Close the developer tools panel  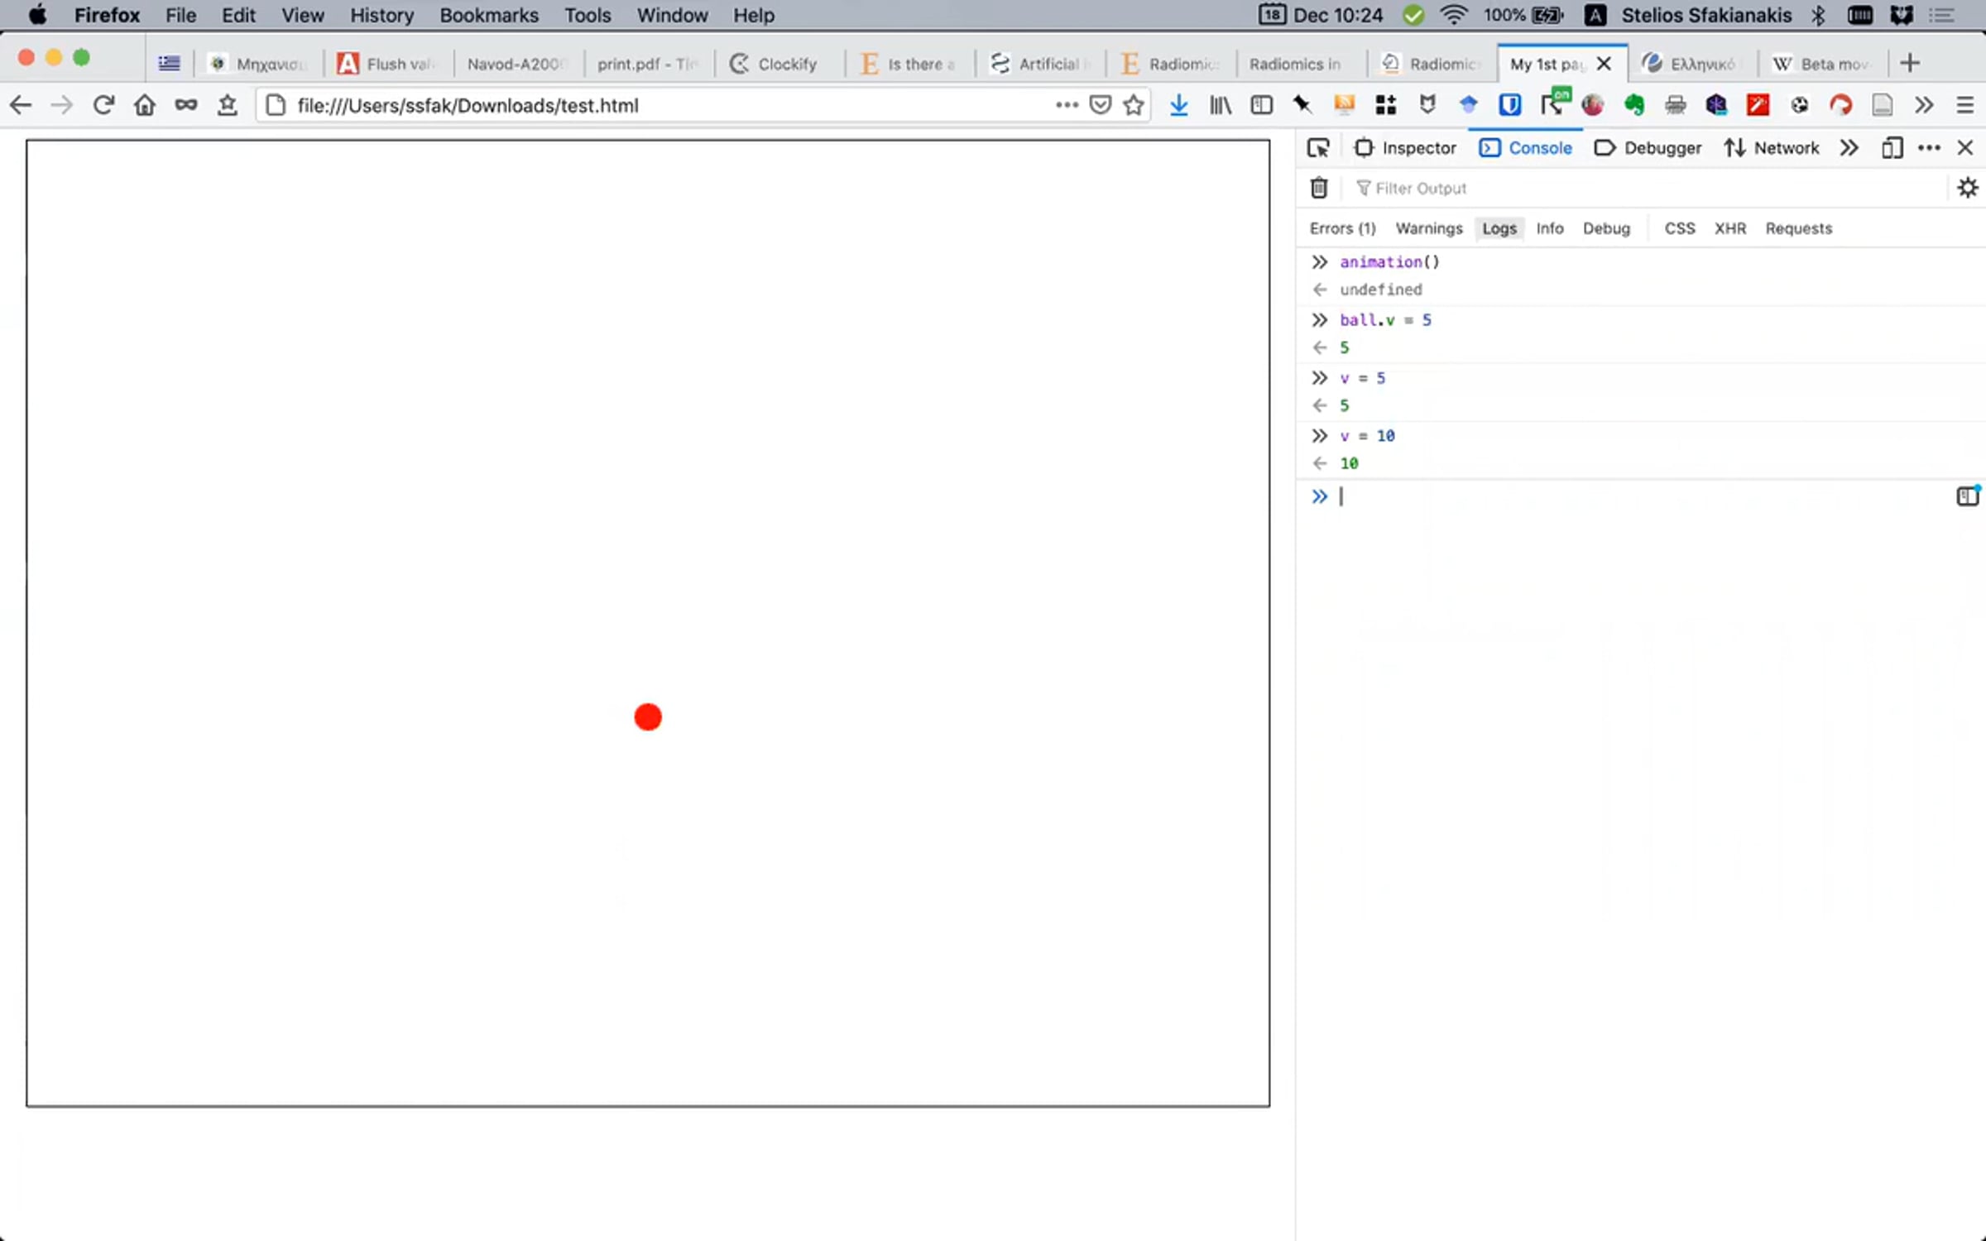point(1965,148)
